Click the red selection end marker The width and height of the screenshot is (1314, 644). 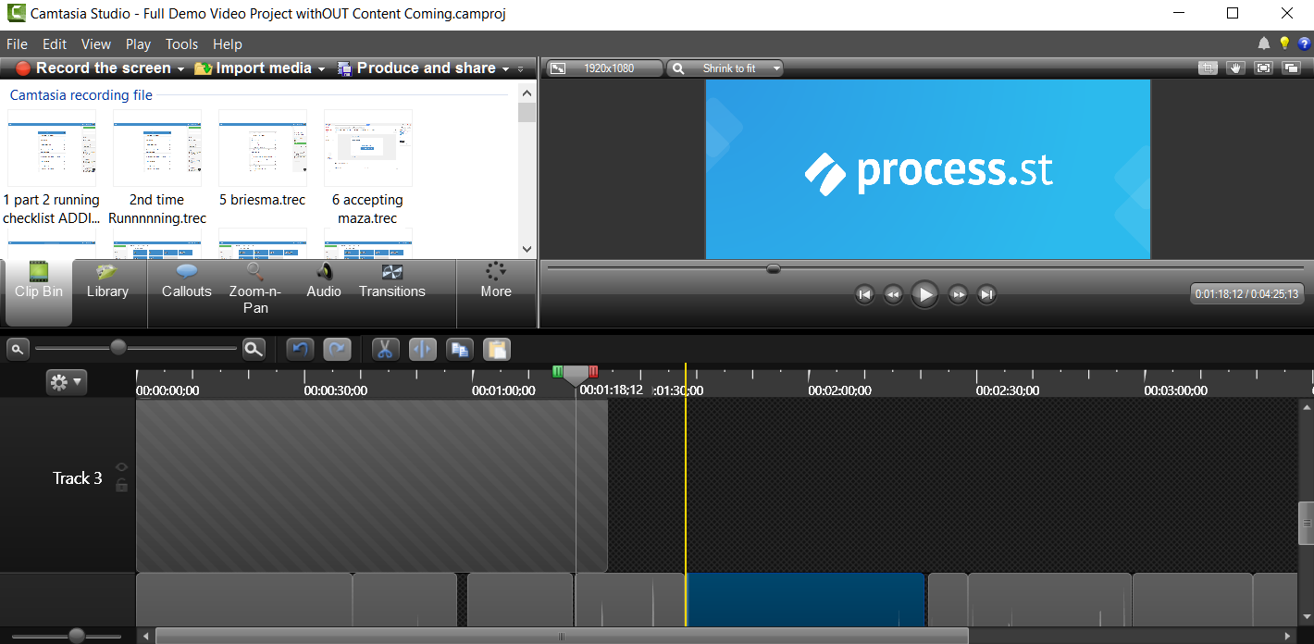click(x=593, y=371)
